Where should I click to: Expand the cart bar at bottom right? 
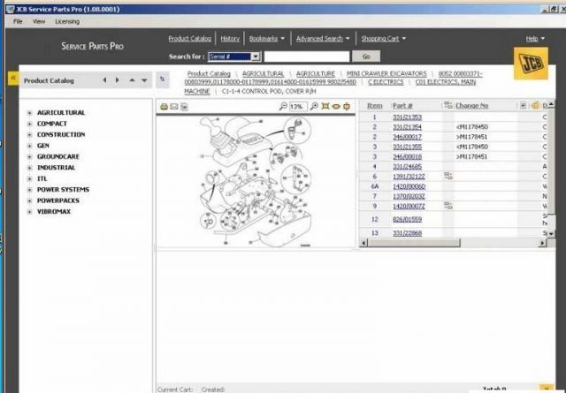click(x=547, y=388)
